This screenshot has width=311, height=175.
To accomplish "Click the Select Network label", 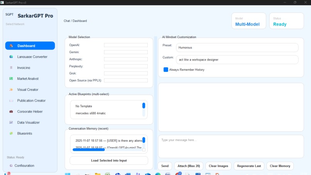I will pos(15,24).
